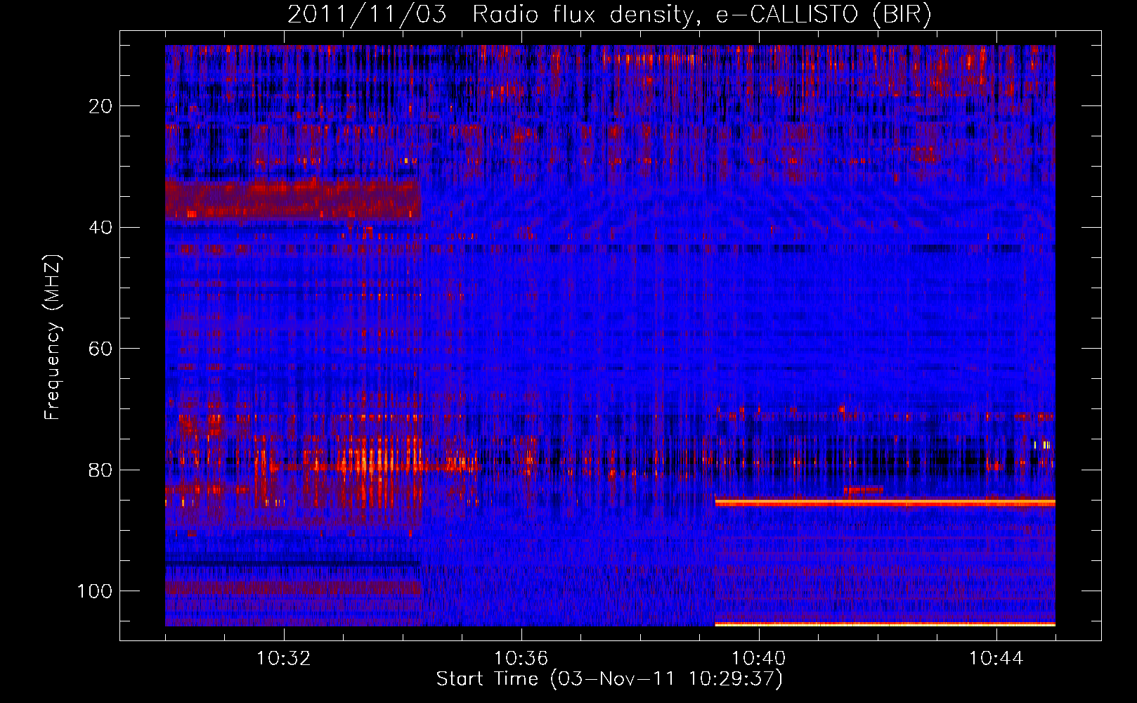Click the red emission band near 37 MHz
This screenshot has height=703, width=1137.
293,199
